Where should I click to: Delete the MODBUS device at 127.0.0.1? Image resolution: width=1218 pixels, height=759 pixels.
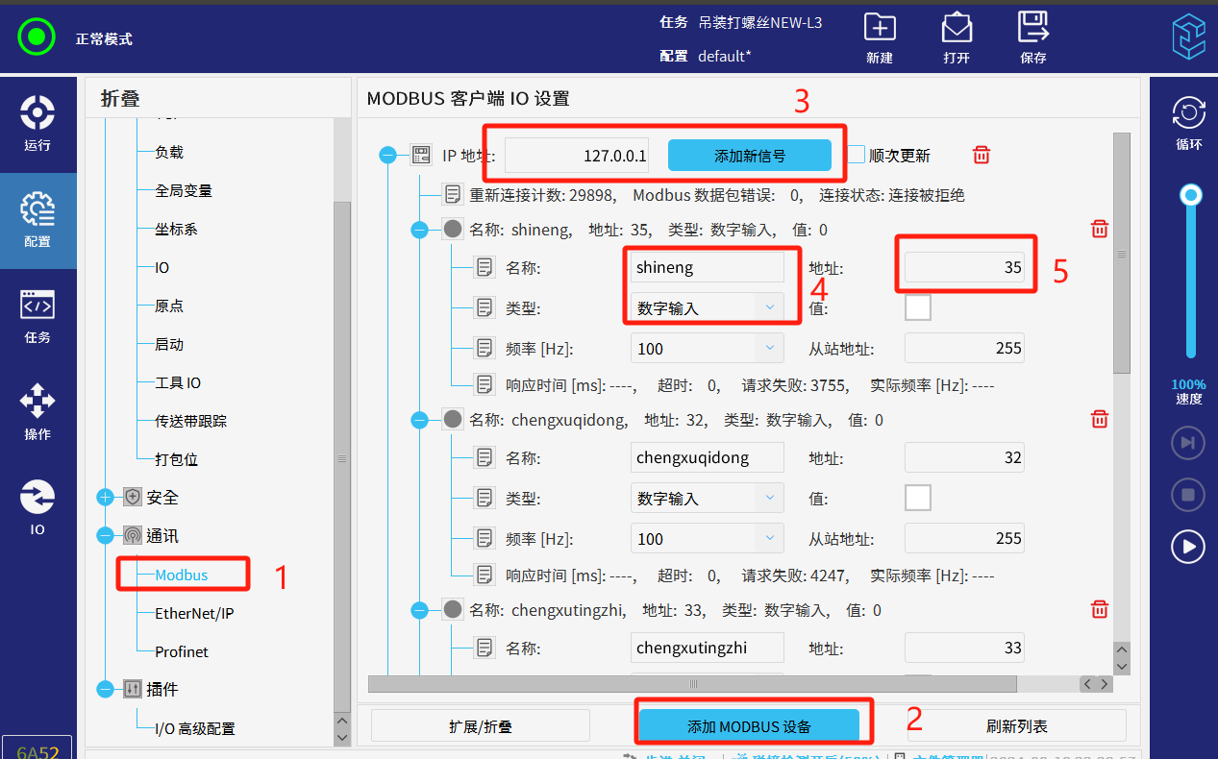[982, 155]
